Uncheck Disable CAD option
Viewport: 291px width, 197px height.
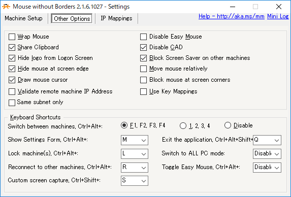[143, 48]
